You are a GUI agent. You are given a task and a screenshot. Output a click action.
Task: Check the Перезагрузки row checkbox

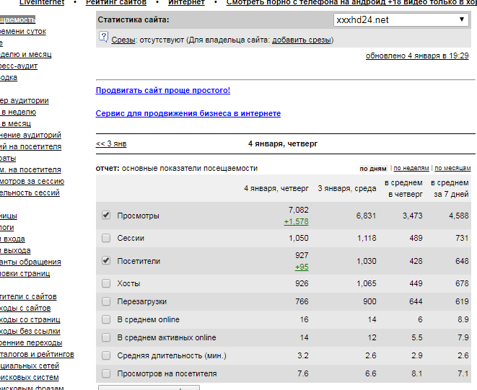point(106,301)
